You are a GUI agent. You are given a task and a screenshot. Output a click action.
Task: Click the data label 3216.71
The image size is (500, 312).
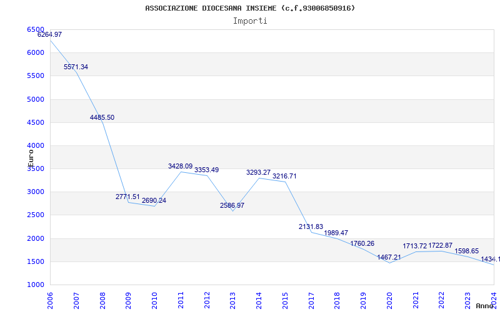(x=284, y=176)
